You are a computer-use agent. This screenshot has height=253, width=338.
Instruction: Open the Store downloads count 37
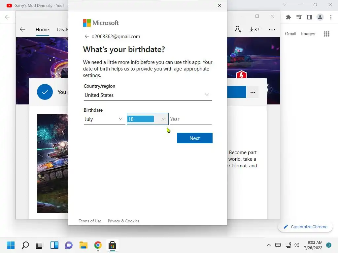[x=254, y=29]
